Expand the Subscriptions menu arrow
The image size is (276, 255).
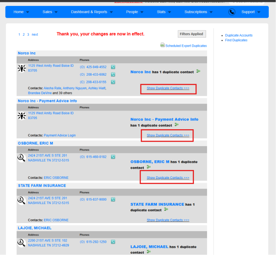(x=211, y=12)
